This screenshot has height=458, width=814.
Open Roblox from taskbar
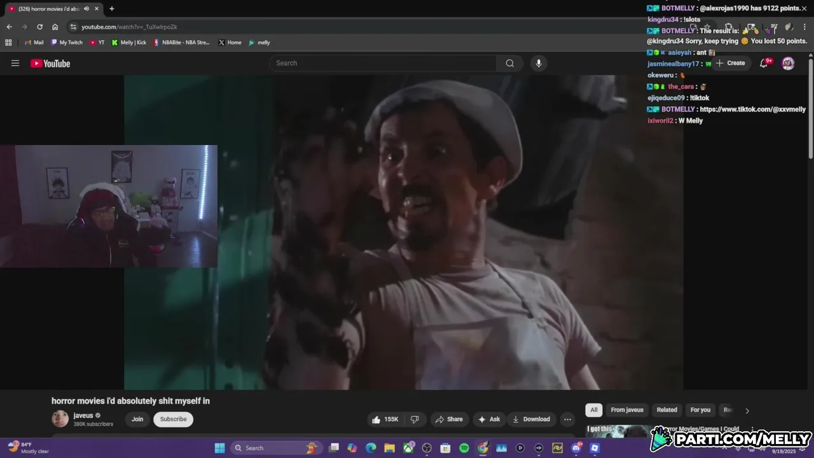point(595,448)
